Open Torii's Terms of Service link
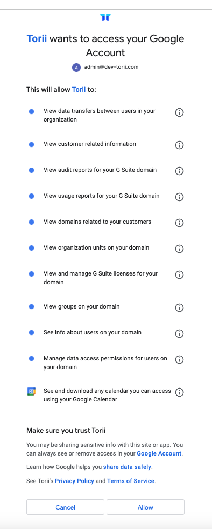The height and width of the screenshot is (529, 212). click(131, 481)
